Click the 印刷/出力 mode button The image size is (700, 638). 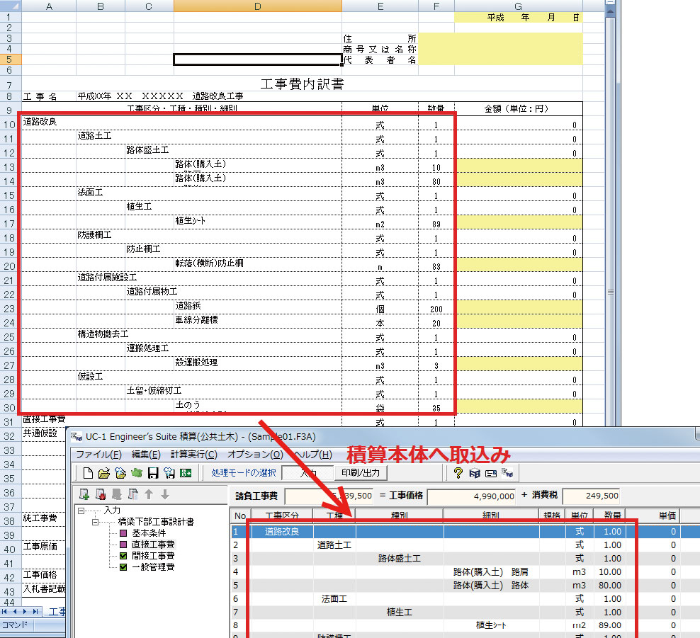tap(360, 472)
